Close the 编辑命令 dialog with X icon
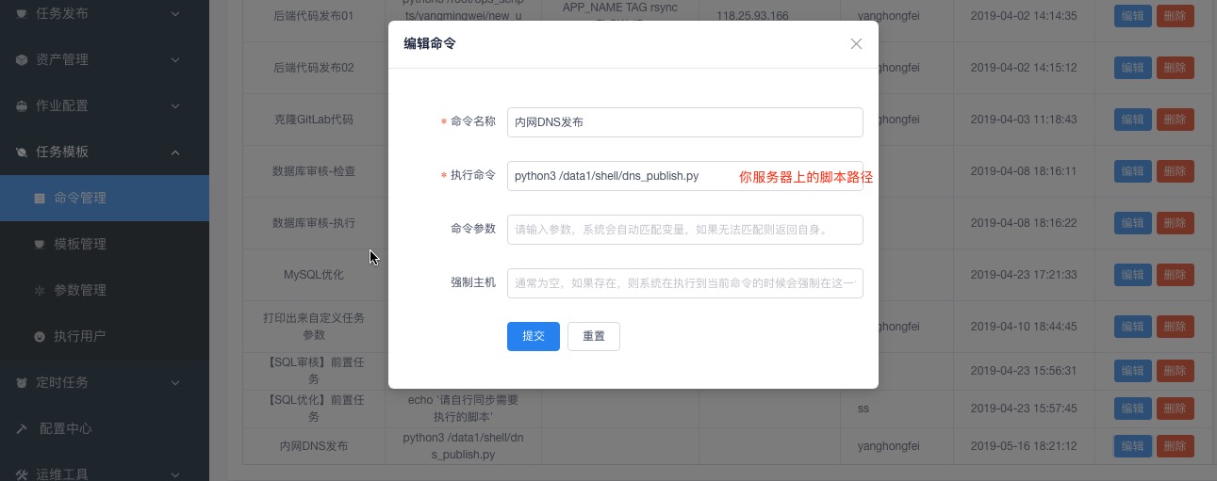Image resolution: width=1217 pixels, height=481 pixels. pyautogui.click(x=856, y=44)
